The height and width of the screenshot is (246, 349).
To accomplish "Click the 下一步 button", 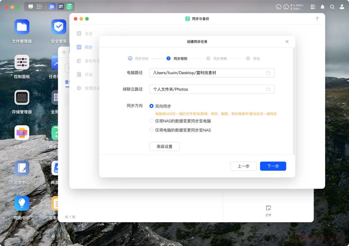I will (x=273, y=166).
